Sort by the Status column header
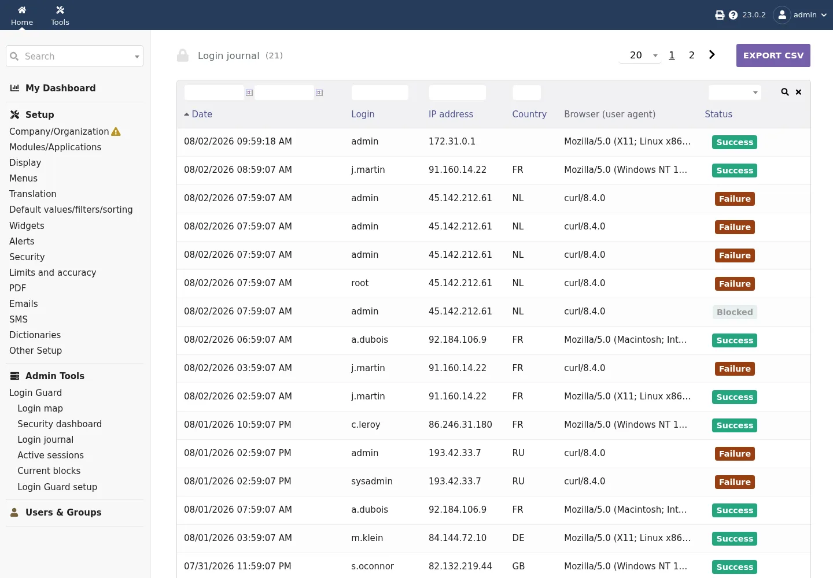The image size is (833, 578). tap(718, 114)
